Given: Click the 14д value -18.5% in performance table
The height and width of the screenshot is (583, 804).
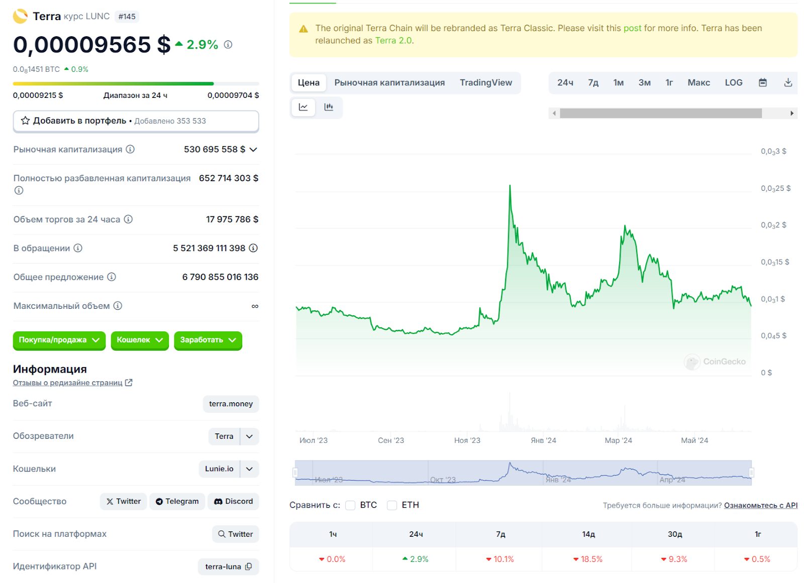Looking at the screenshot, I should tap(588, 559).
